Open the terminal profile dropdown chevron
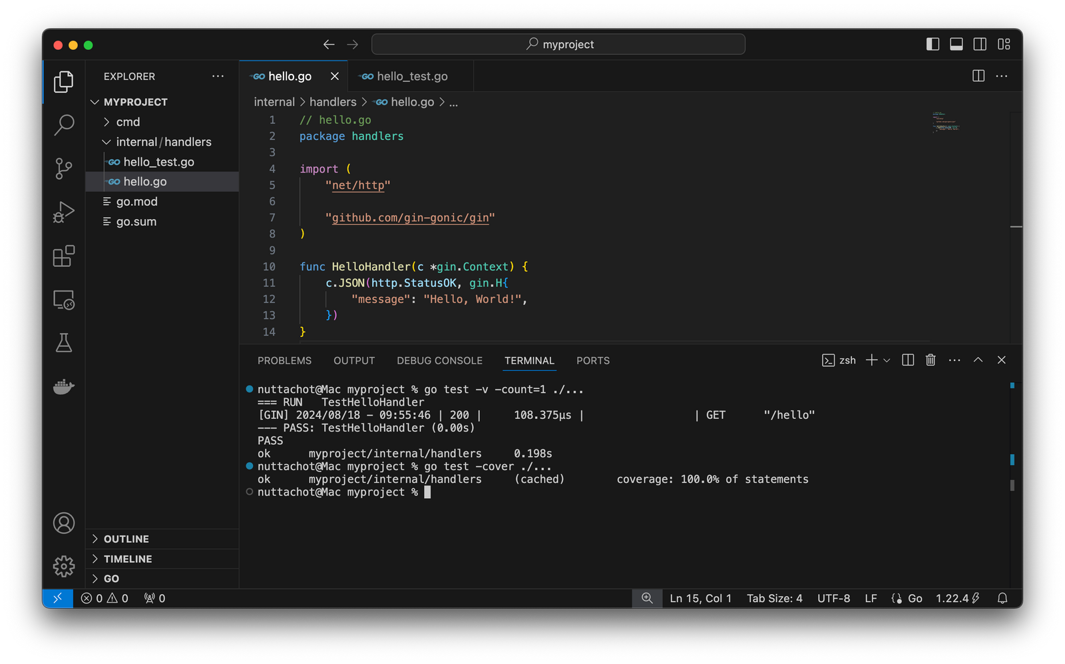Image resolution: width=1065 pixels, height=664 pixels. [887, 360]
